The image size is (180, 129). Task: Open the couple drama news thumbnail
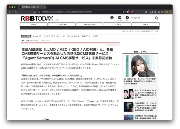(129, 94)
